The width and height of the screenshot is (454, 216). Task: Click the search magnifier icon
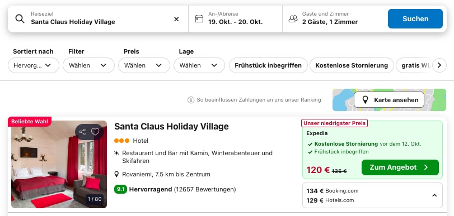(20, 19)
